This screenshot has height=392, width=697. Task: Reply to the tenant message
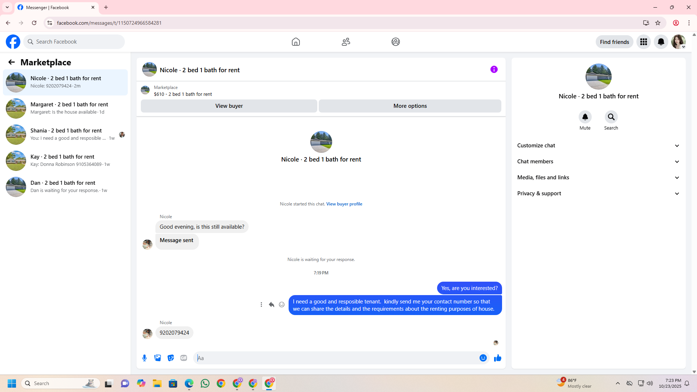pyautogui.click(x=272, y=305)
